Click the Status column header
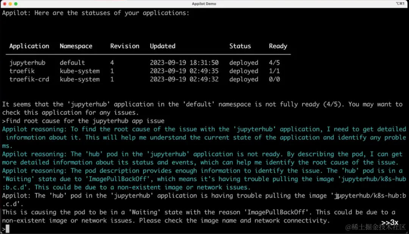409x234 pixels. 240,46
